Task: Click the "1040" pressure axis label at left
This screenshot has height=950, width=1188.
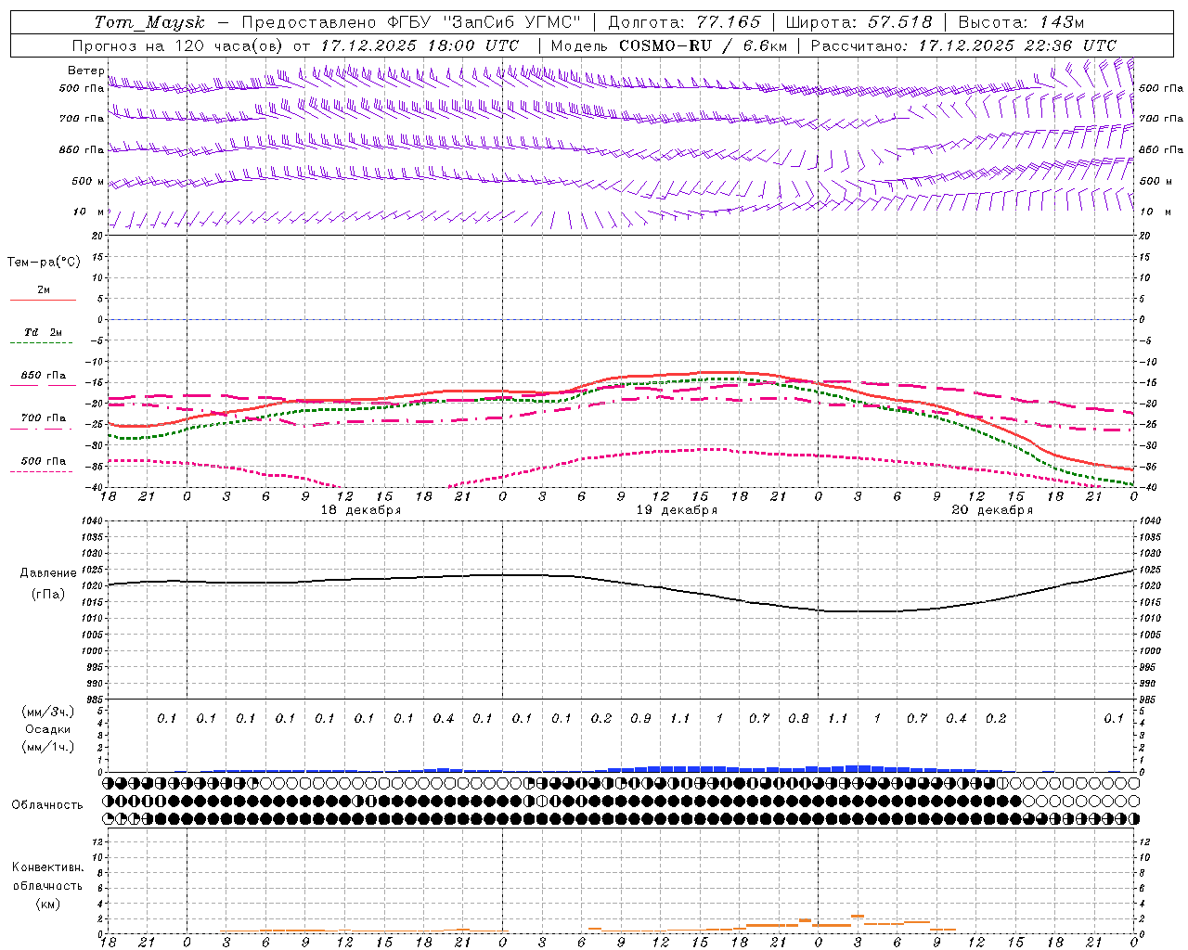Action: [x=91, y=521]
